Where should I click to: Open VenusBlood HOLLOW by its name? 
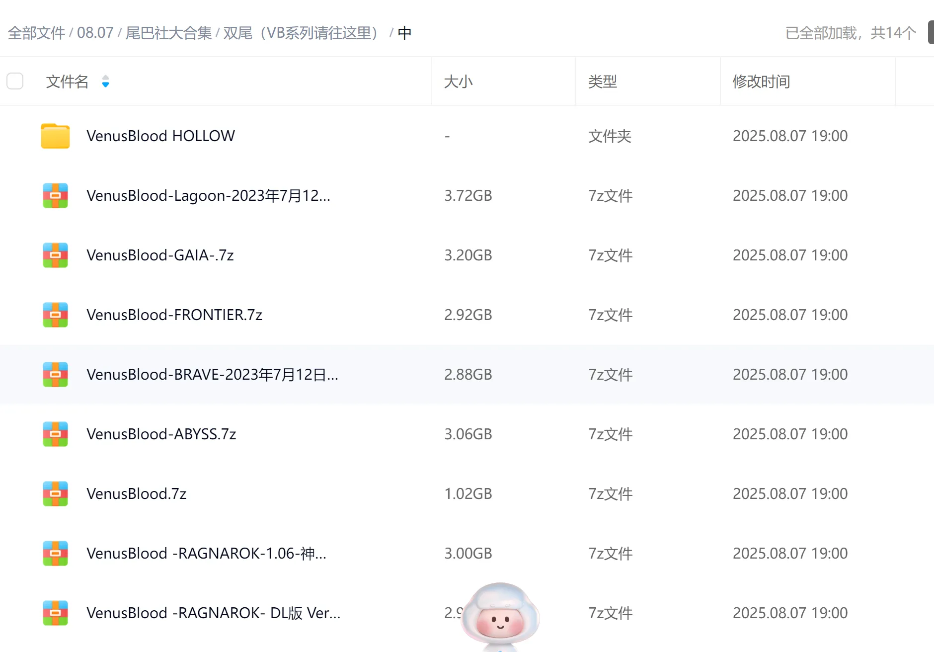coord(160,136)
